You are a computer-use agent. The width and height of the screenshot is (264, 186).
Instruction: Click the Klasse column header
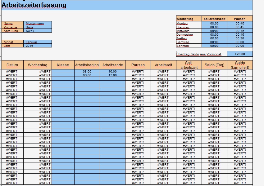point(62,65)
